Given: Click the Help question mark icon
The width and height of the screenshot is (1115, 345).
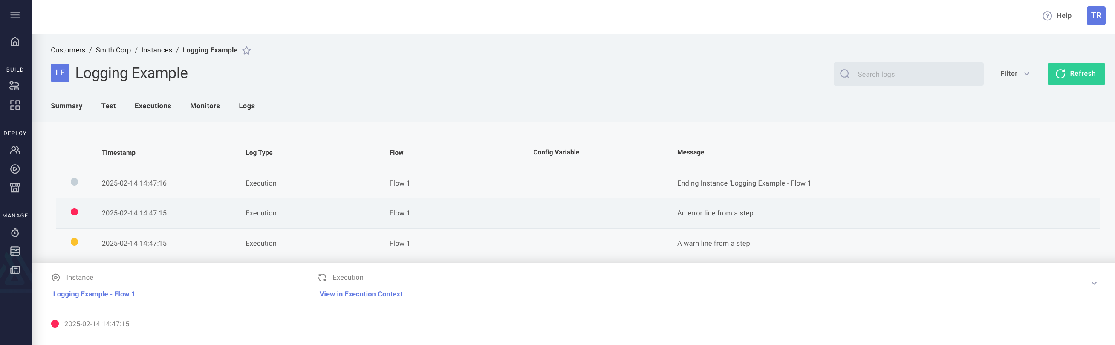Looking at the screenshot, I should pos(1047,16).
